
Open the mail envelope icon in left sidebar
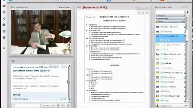point(4,6)
